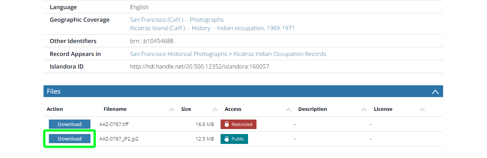
Task: Open Alcatraz Indian Occupation Records collection
Action: pyautogui.click(x=279, y=54)
